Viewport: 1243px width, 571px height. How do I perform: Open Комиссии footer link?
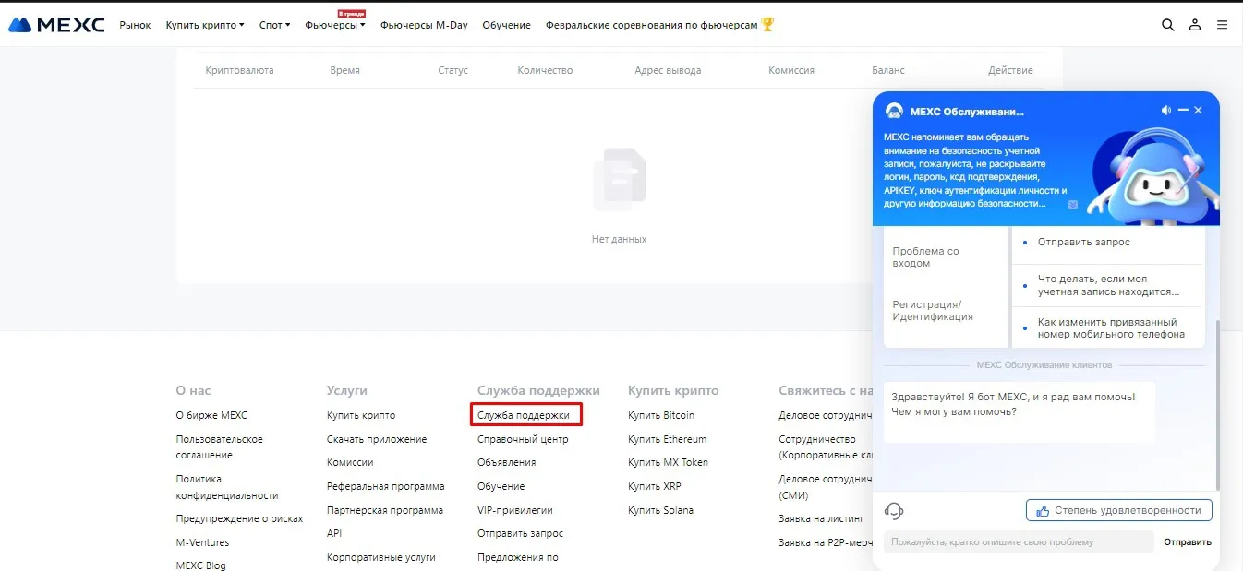point(350,462)
